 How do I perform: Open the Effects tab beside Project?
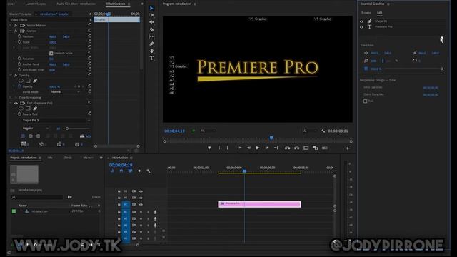[67, 158]
